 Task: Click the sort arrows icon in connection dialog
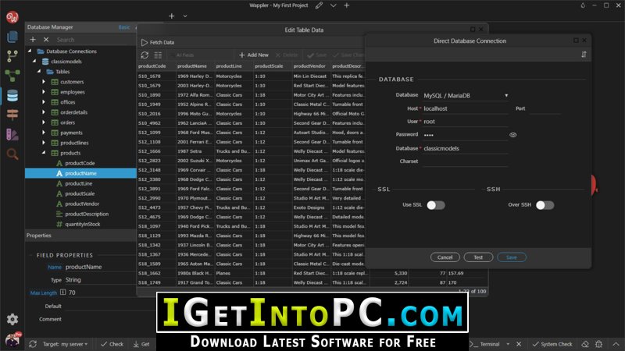(x=584, y=55)
